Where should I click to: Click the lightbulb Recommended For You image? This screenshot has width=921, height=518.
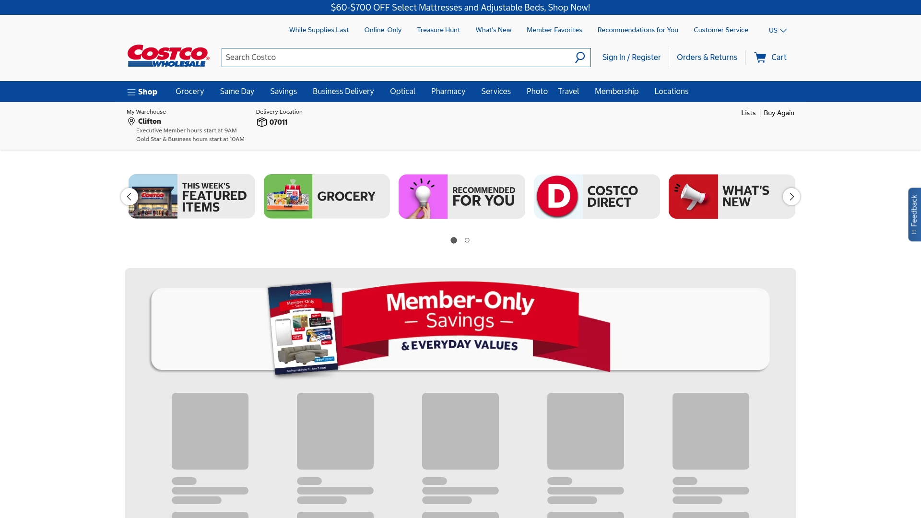pyautogui.click(x=423, y=197)
